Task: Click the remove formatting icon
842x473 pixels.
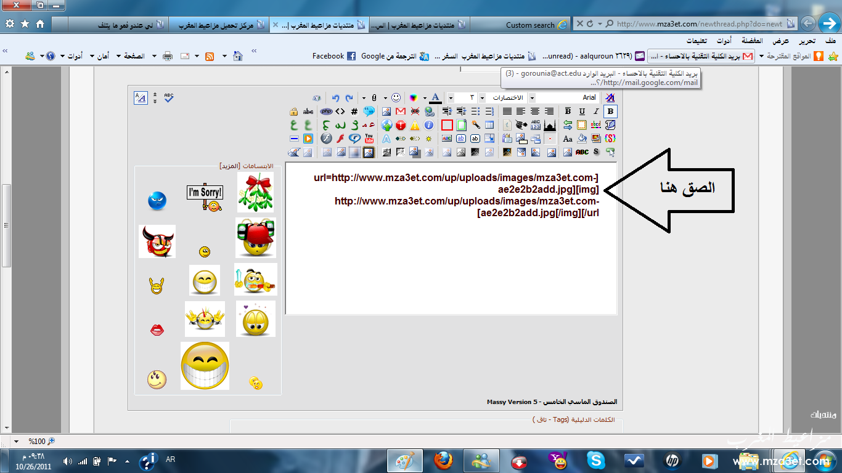Action: tap(610, 98)
